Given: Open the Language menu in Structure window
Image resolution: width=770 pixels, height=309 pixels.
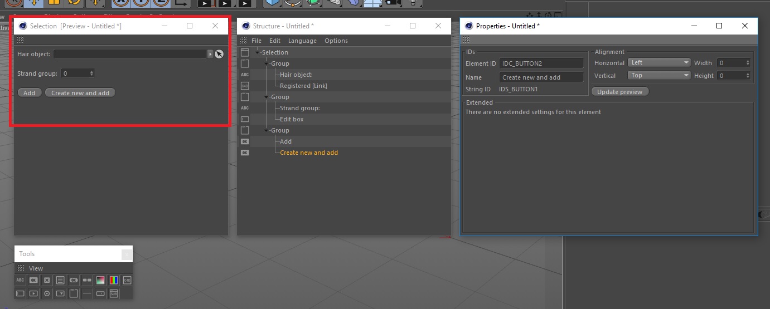Looking at the screenshot, I should [302, 41].
